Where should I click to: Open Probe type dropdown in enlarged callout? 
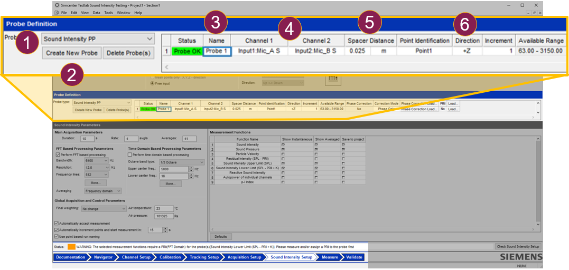click(x=98, y=38)
